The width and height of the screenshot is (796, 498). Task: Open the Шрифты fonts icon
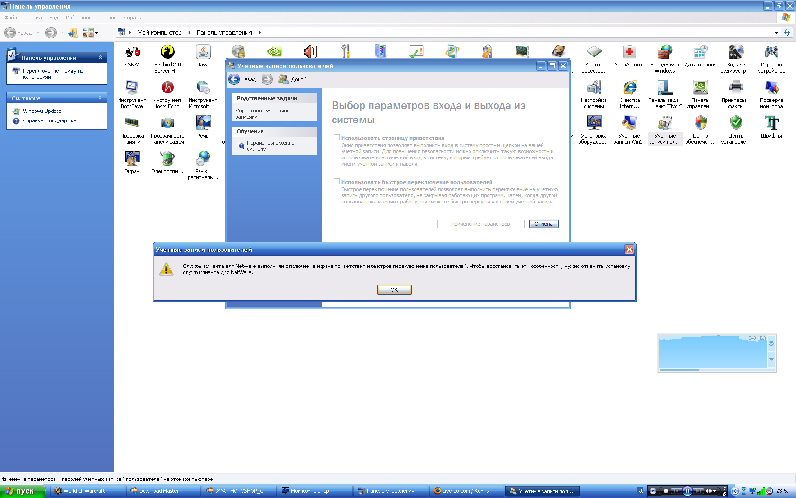coord(771,123)
